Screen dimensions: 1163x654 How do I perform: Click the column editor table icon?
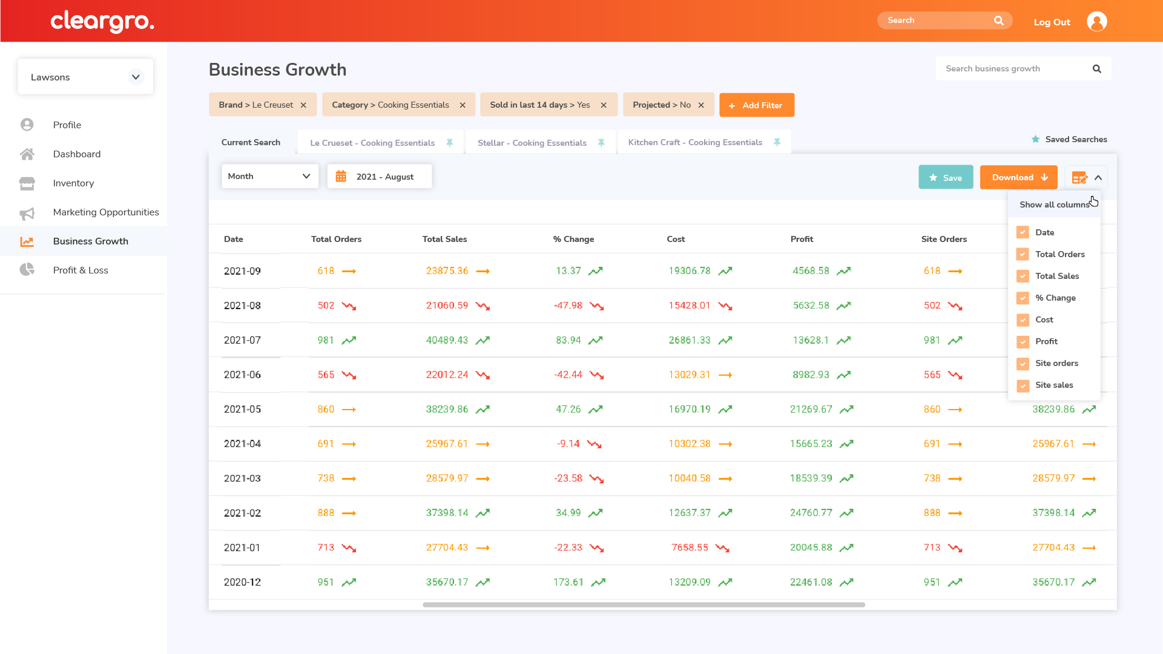tap(1079, 178)
